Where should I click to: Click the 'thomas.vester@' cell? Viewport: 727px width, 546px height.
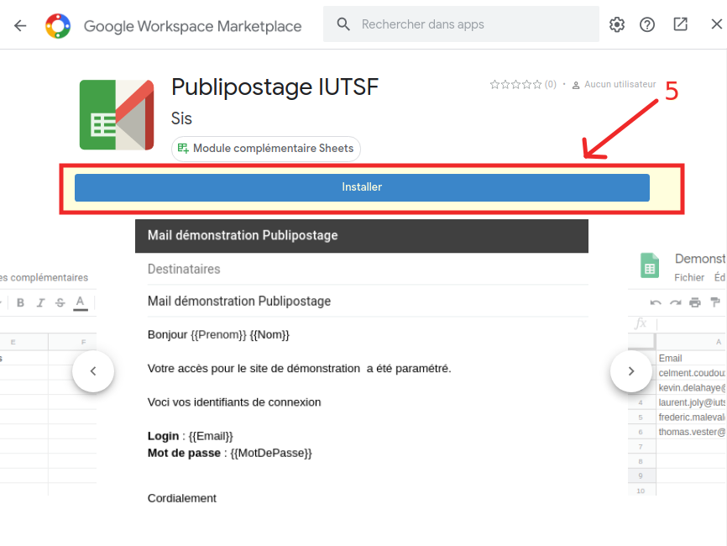[691, 432]
